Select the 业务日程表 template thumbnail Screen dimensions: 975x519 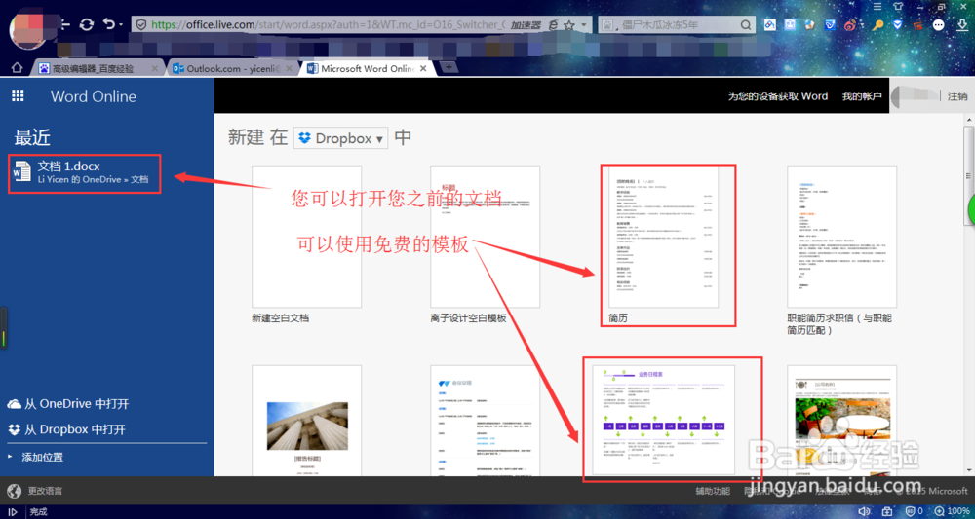(663, 421)
